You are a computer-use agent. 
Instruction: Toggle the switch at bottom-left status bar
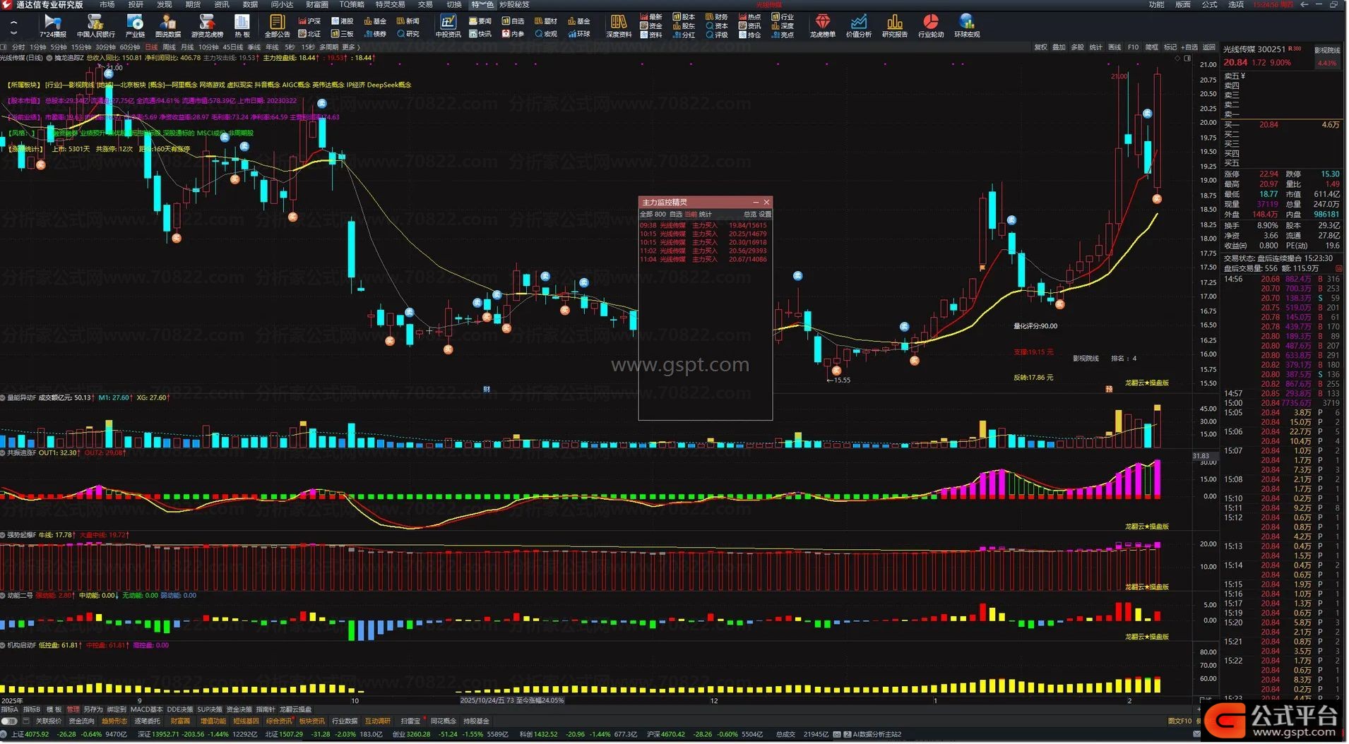(x=9, y=721)
